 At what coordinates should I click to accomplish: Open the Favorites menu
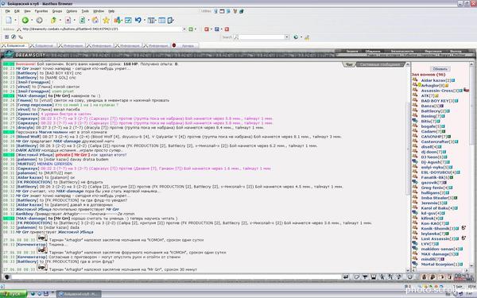tap(41, 11)
